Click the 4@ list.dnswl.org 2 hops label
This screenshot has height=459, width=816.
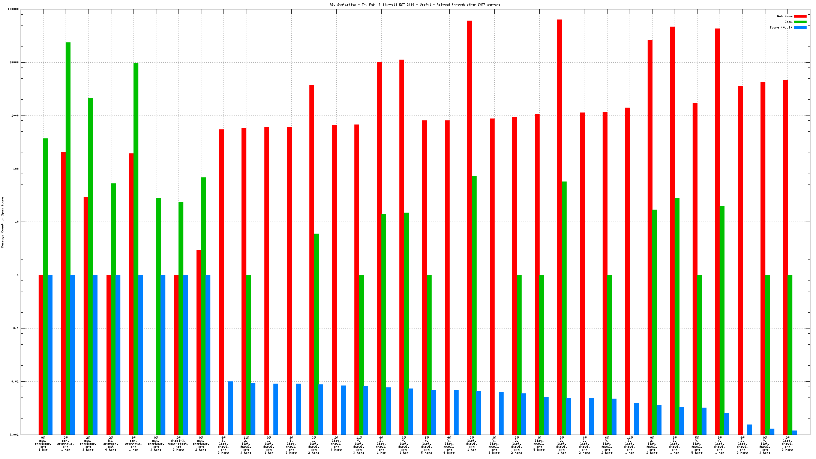click(584, 445)
